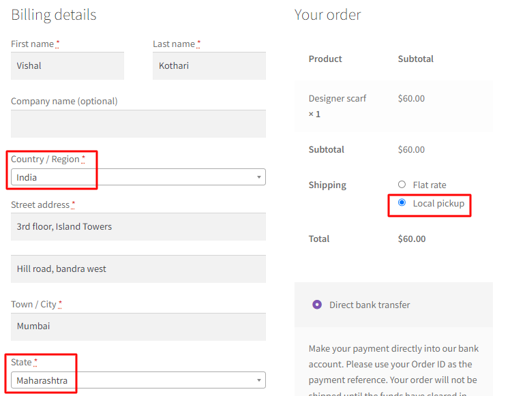Select Direct bank transfer payment method
Screen dimensions: 510x396
pos(317,305)
